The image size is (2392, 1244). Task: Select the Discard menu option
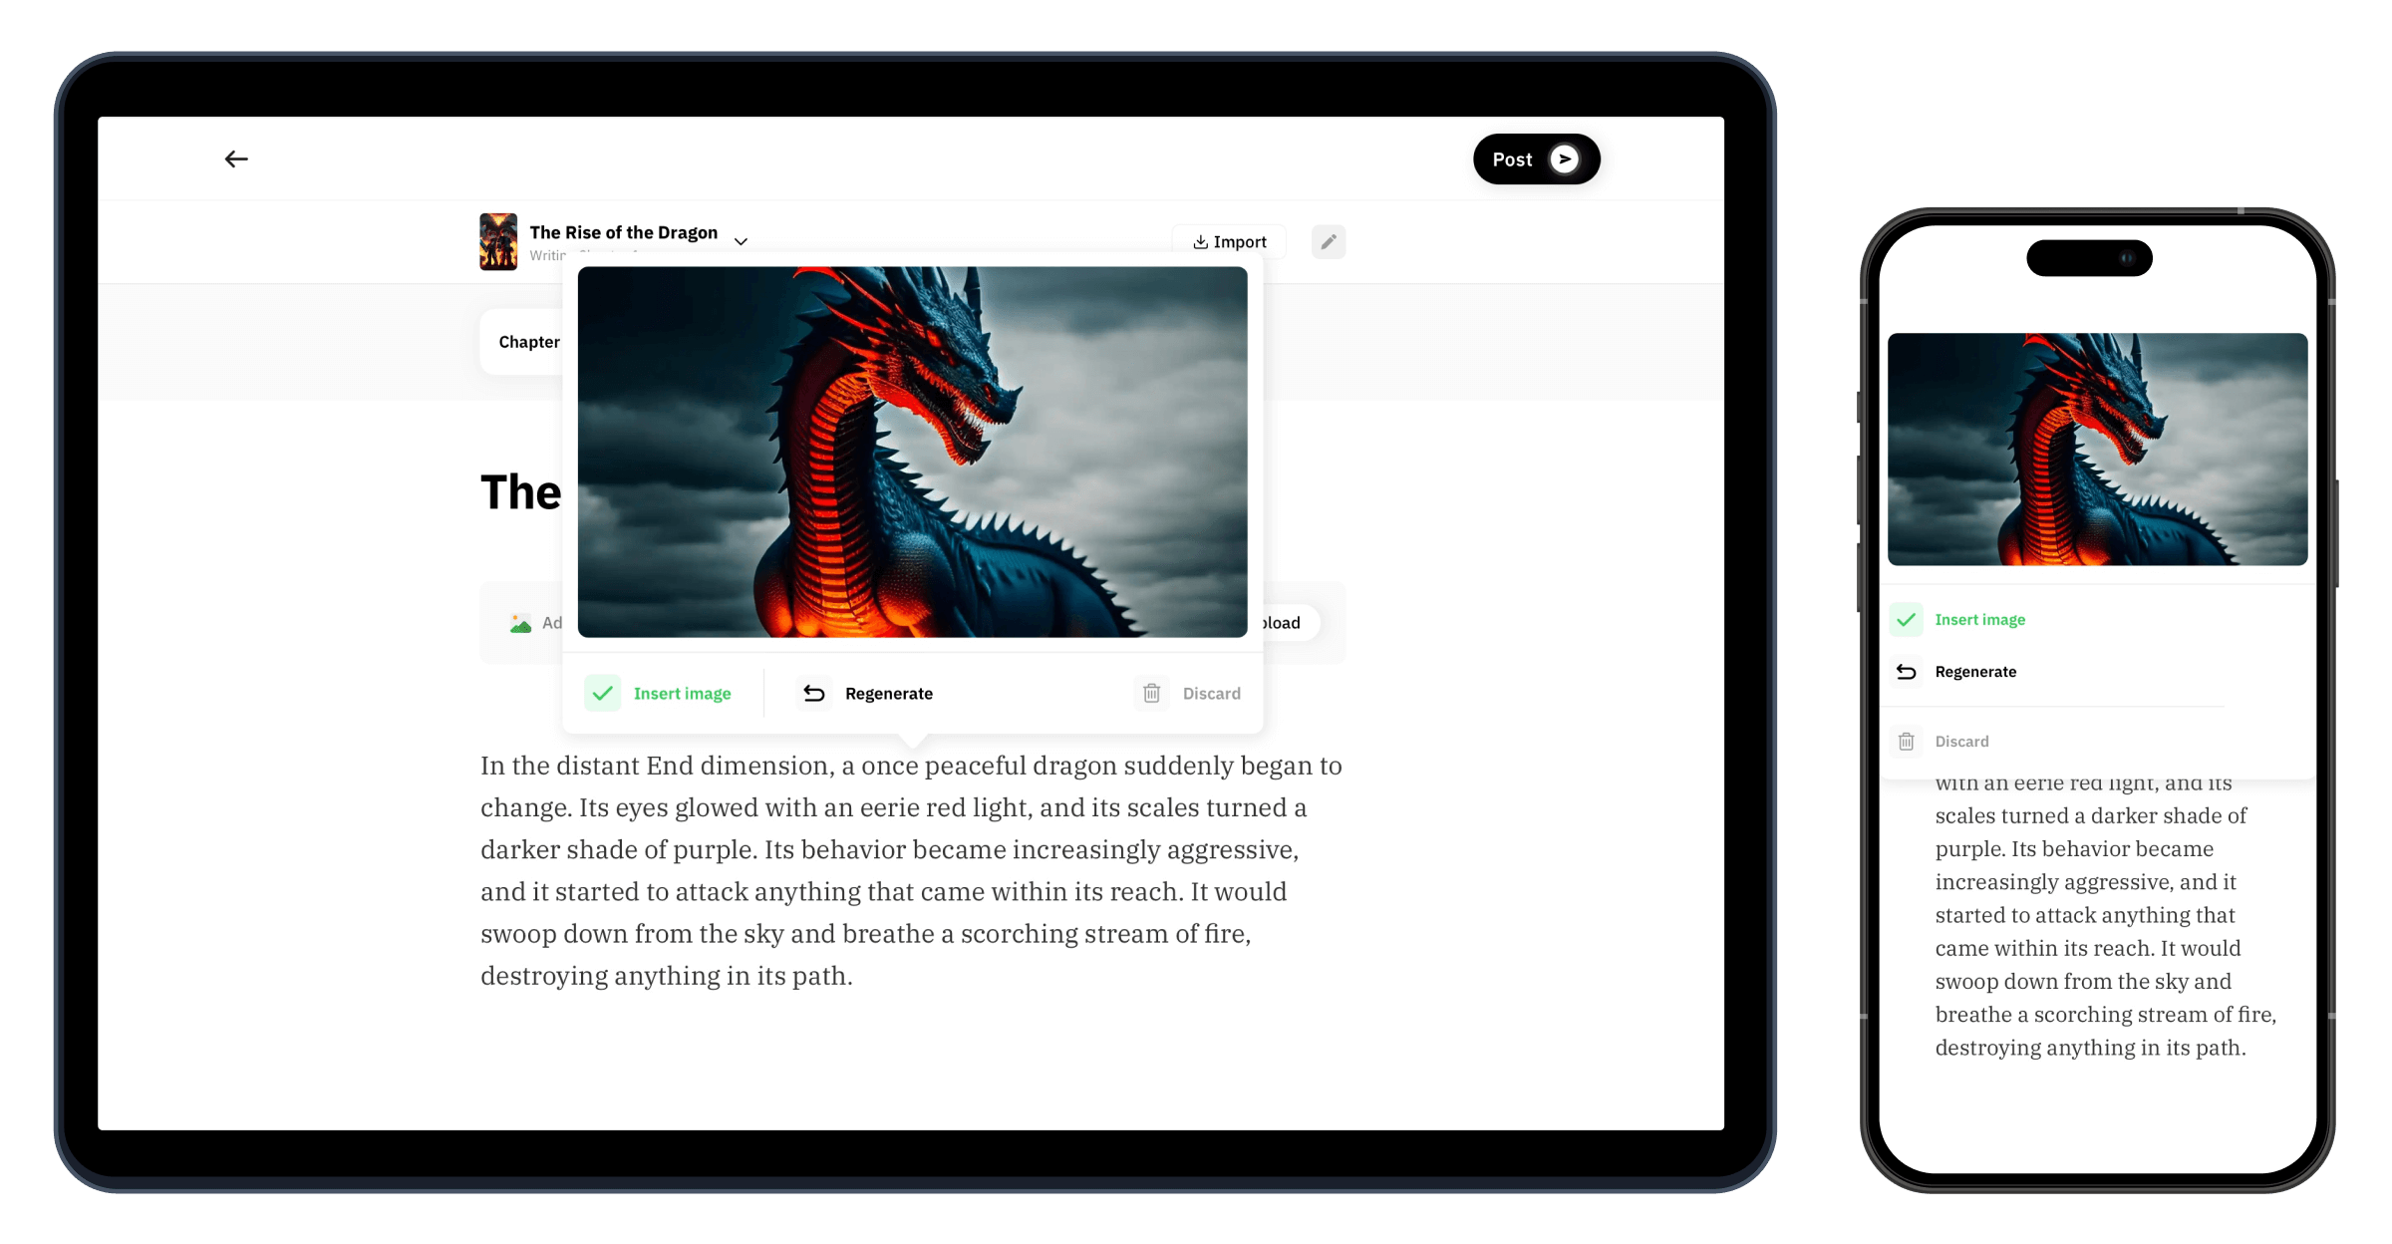coord(1188,693)
